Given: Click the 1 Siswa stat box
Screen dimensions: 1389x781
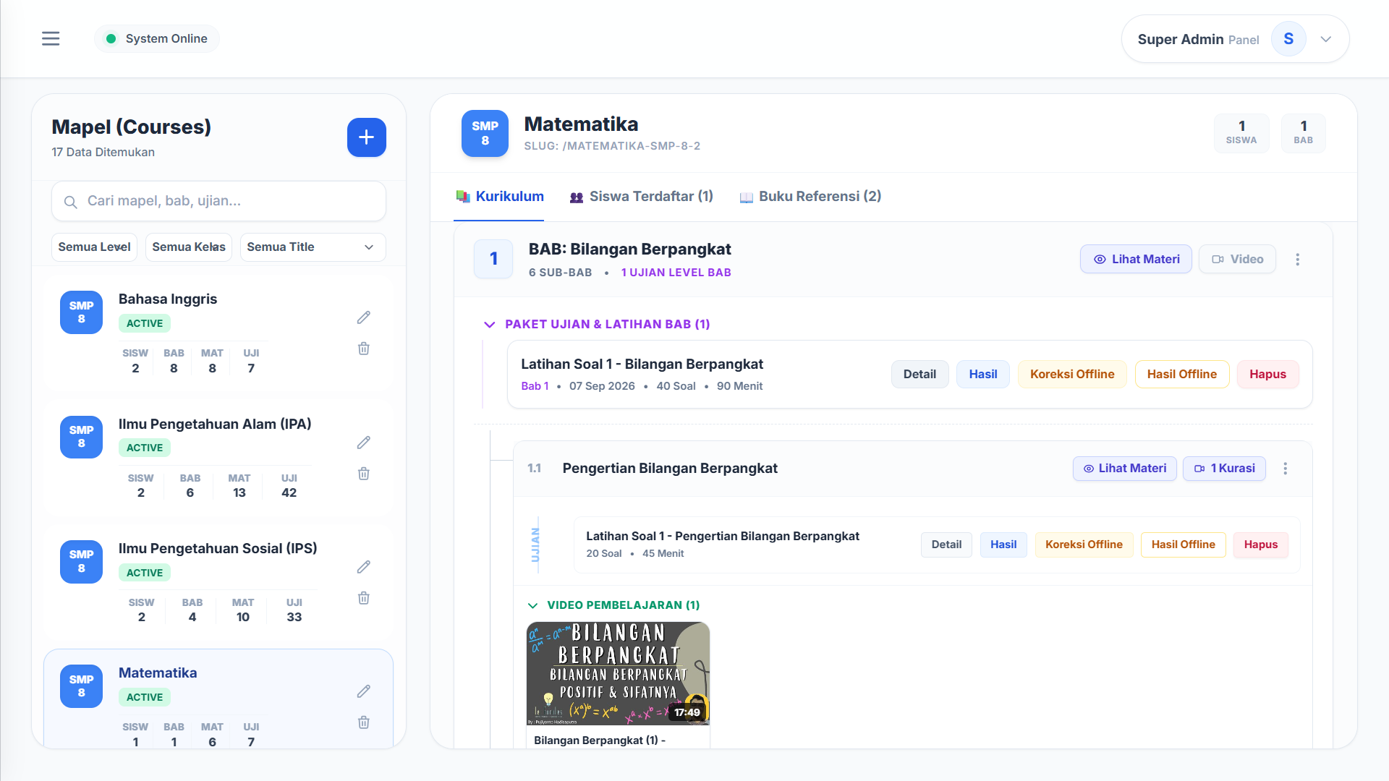Looking at the screenshot, I should click(x=1241, y=133).
